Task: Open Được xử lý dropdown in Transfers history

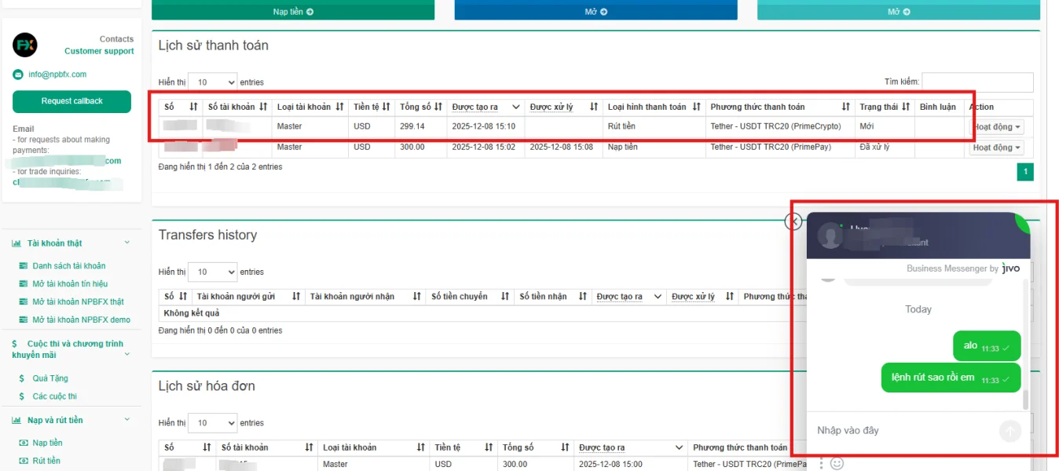Action: [x=730, y=297]
